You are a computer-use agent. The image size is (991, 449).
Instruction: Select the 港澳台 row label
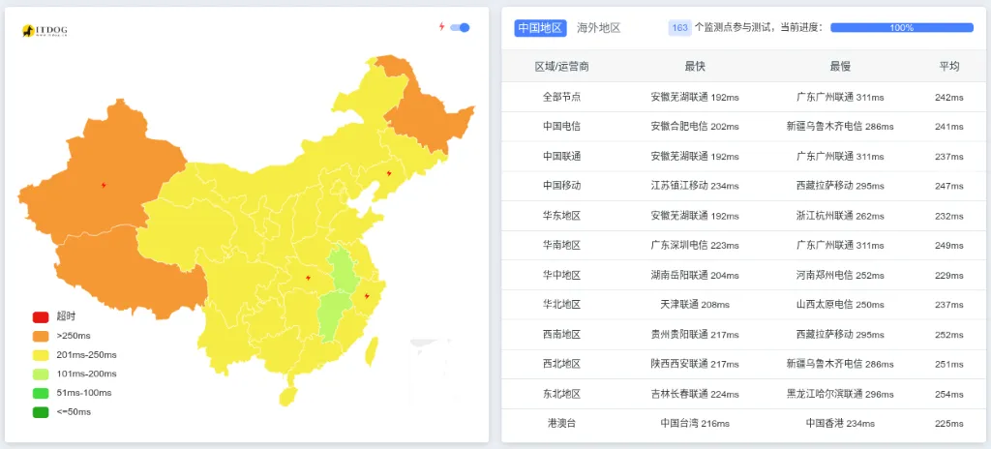[561, 424]
